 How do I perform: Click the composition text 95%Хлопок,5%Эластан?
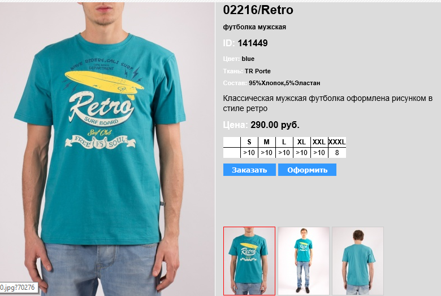click(284, 83)
